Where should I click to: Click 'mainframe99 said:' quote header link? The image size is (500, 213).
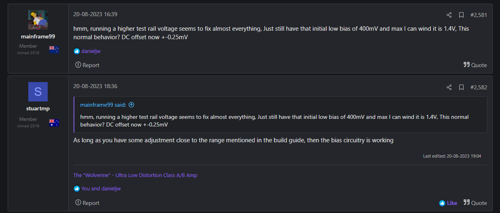[103, 105]
